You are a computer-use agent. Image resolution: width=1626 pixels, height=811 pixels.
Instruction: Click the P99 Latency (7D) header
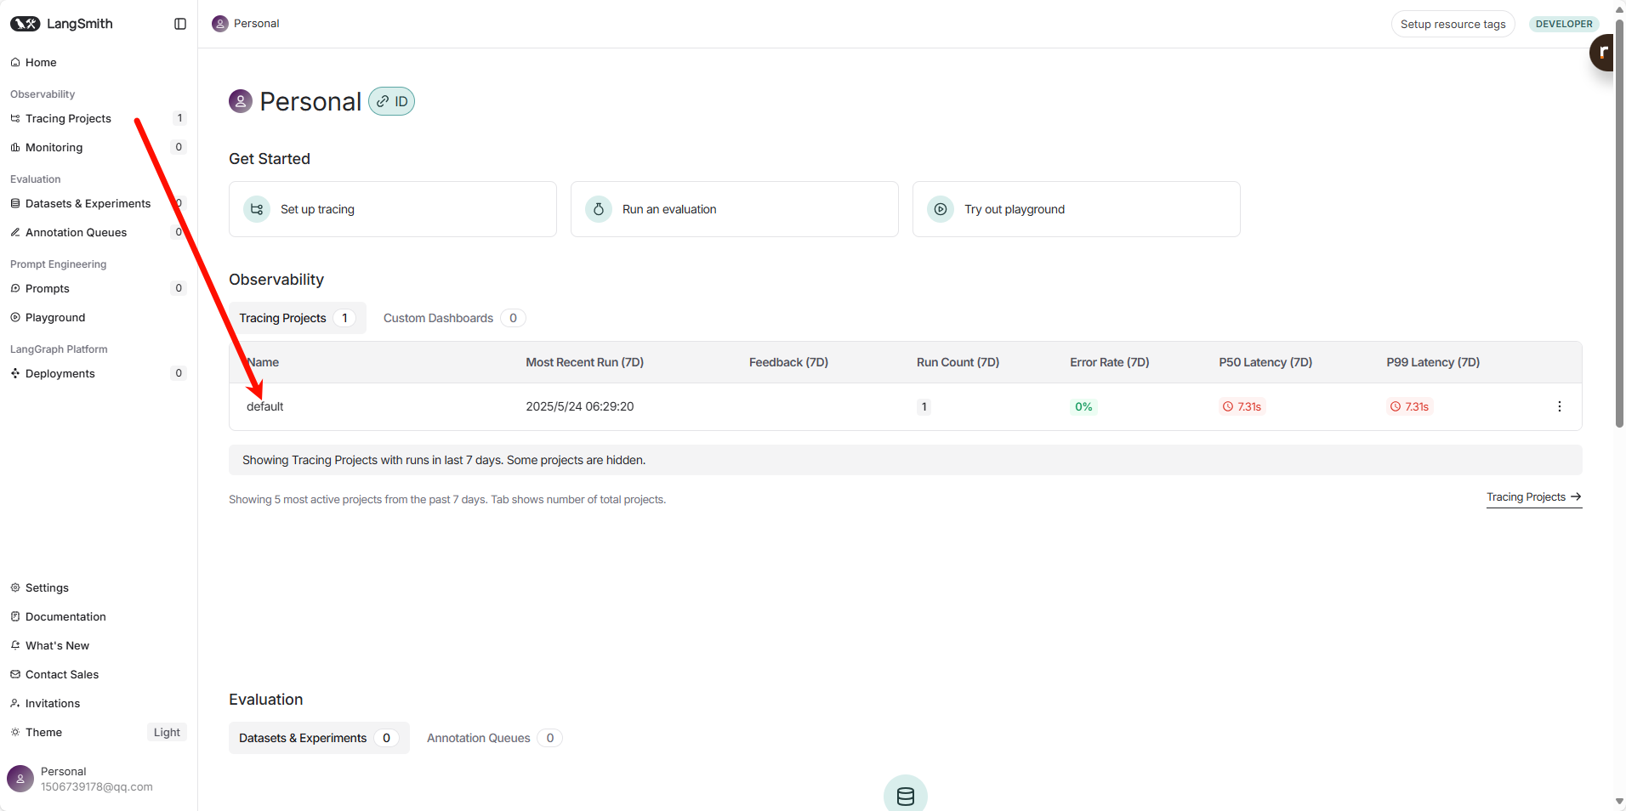(1433, 362)
